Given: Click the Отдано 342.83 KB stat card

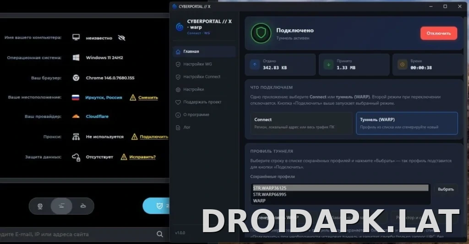Looking at the screenshot, I should [x=280, y=64].
